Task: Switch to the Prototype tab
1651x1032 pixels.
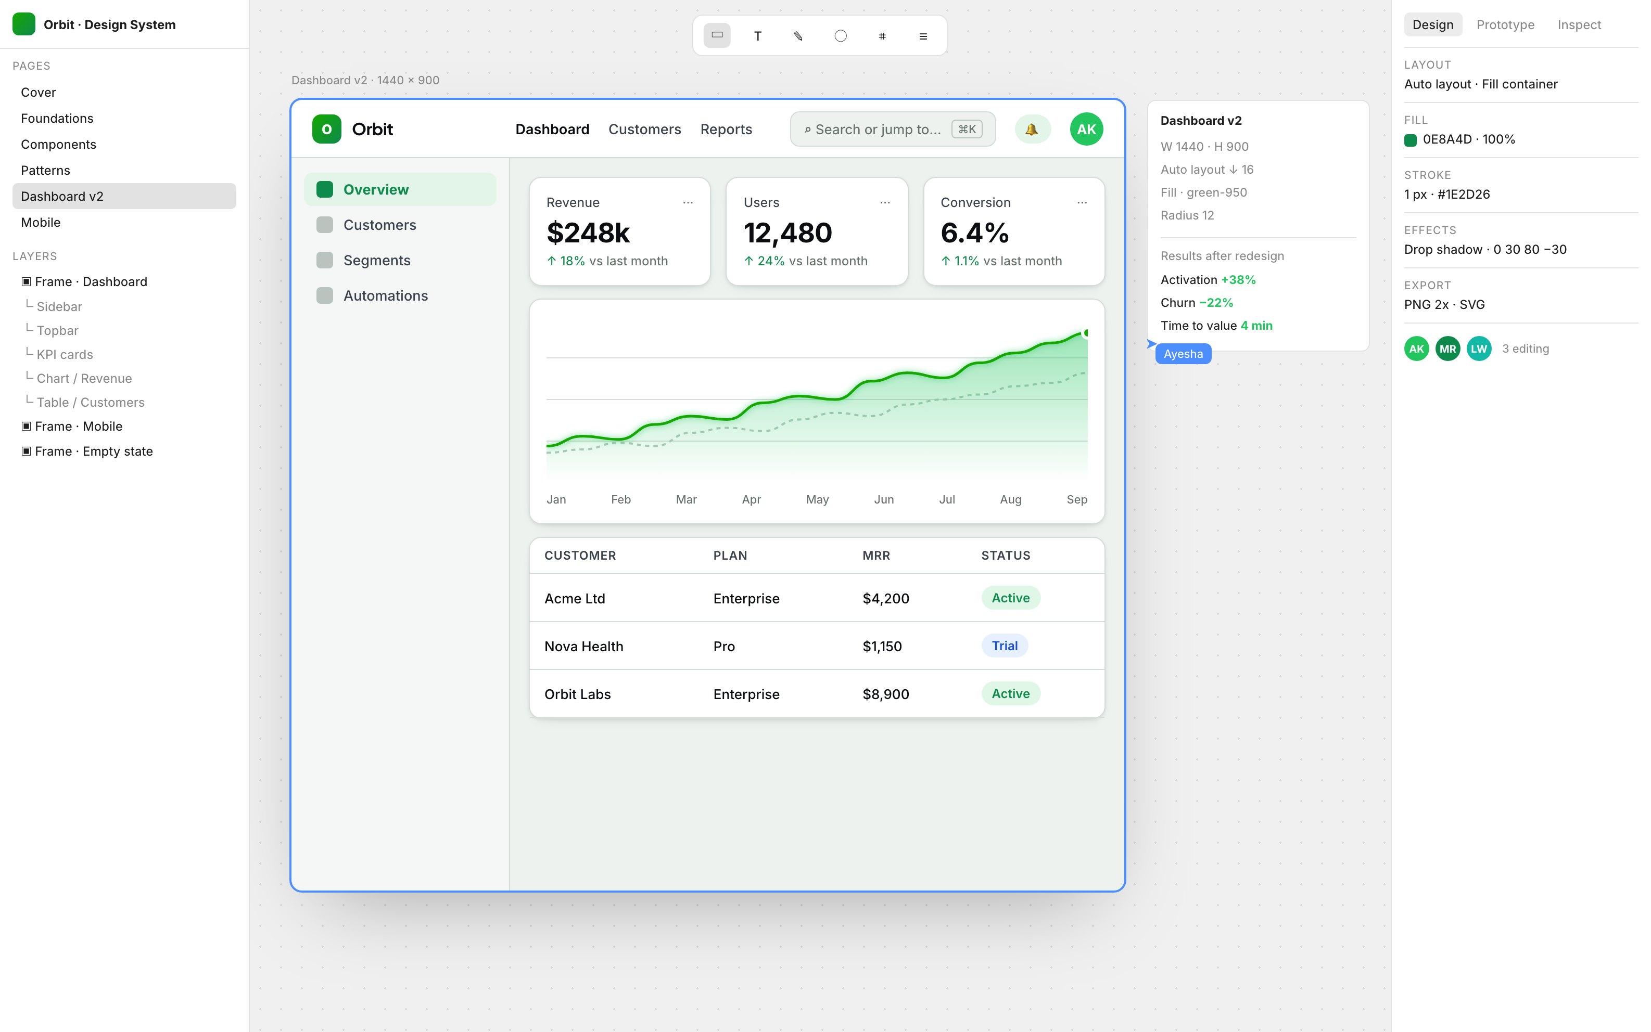Action: [x=1505, y=24]
